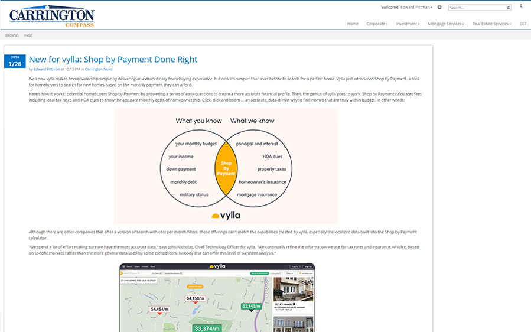Click the $3,374/m green price marker

point(207,328)
